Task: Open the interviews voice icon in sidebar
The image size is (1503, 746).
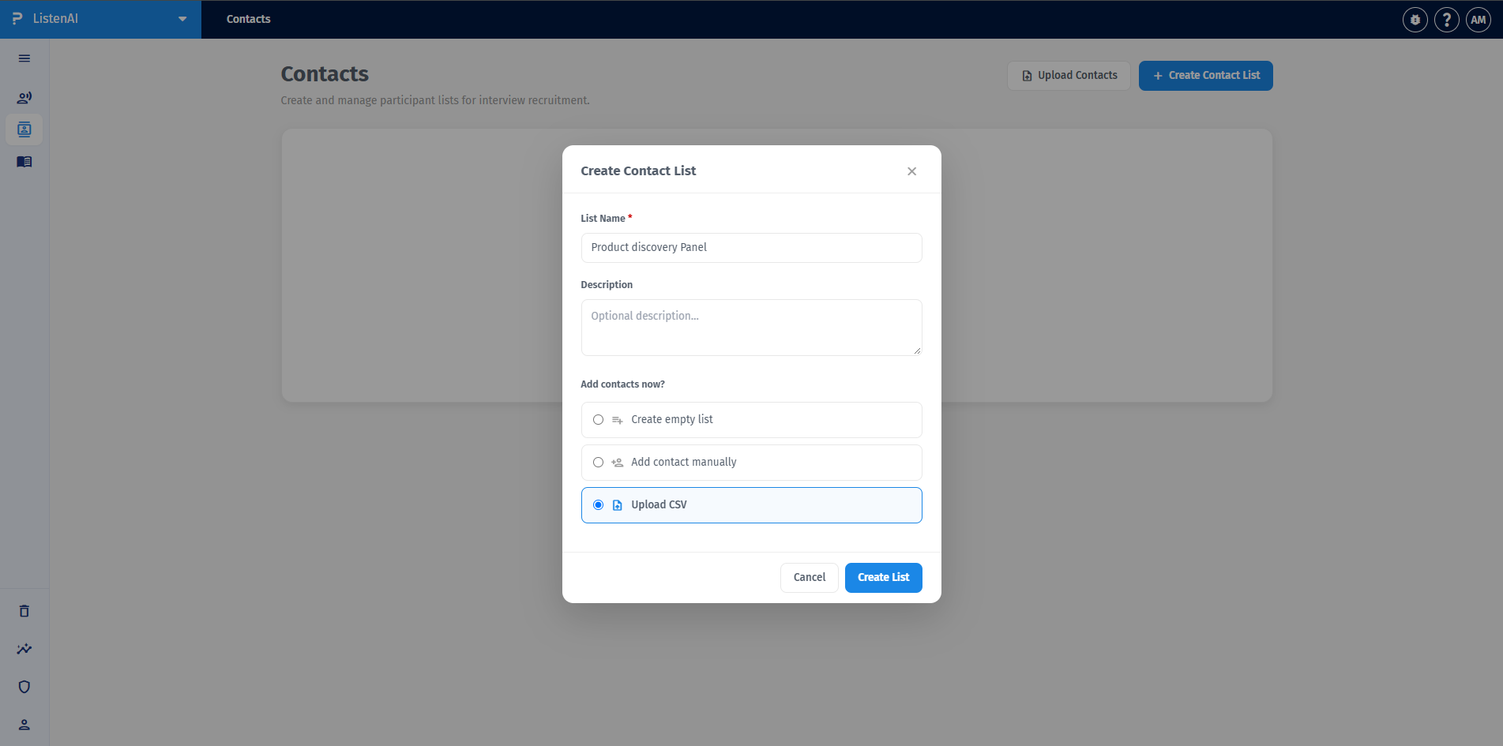Action: [24, 98]
